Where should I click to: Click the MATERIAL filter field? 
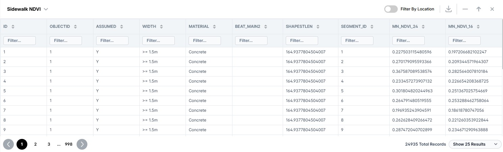pyautogui.click(x=205, y=41)
